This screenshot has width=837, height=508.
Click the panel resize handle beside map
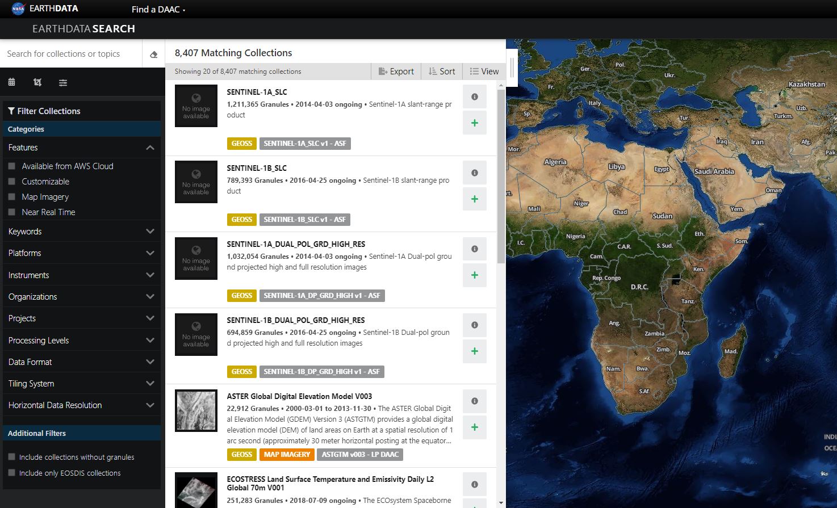coord(512,68)
